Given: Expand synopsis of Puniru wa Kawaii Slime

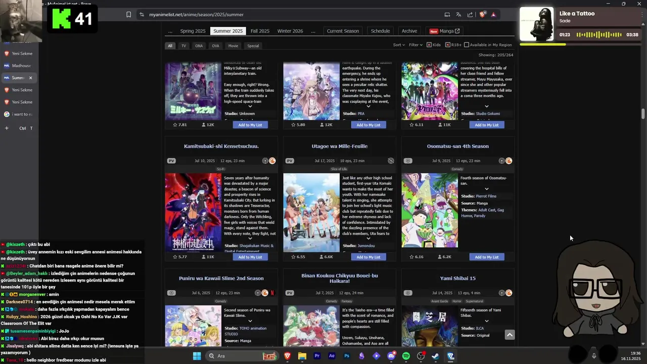Looking at the screenshot, I should coord(250,321).
